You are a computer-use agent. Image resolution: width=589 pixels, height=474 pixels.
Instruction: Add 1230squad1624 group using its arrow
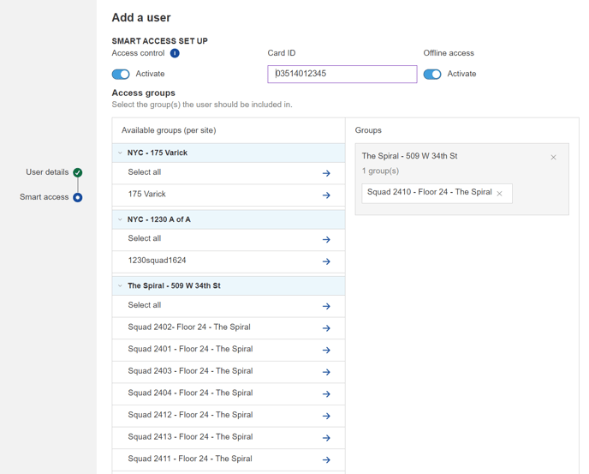326,261
